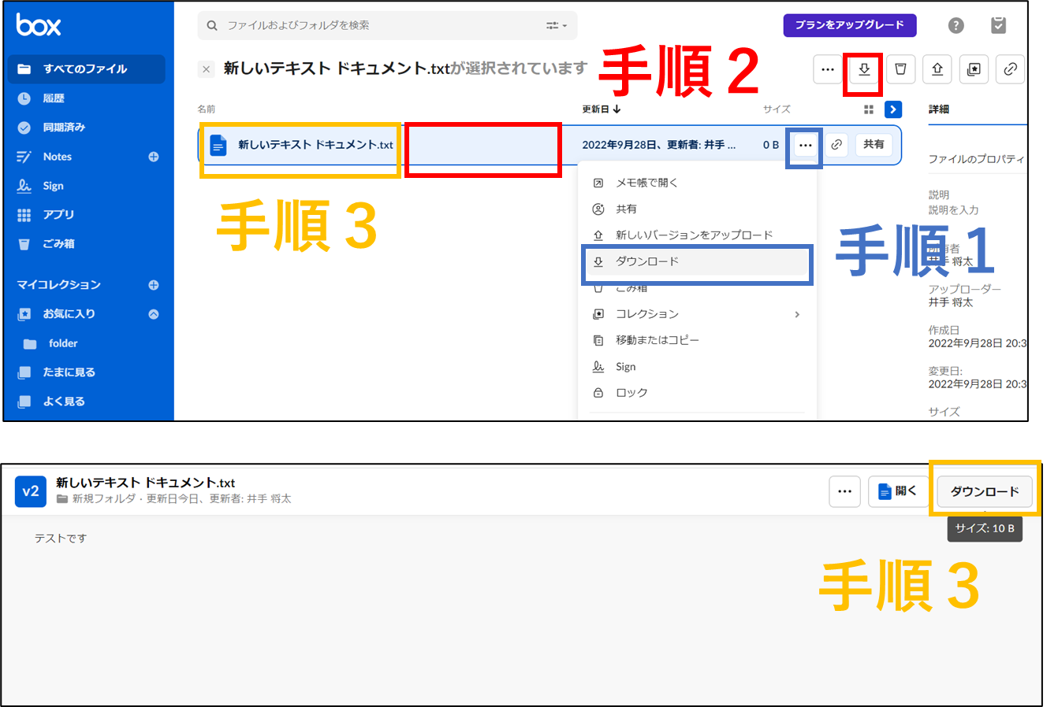Open the tasks checklist icon top right
1058x707 pixels.
[x=998, y=25]
